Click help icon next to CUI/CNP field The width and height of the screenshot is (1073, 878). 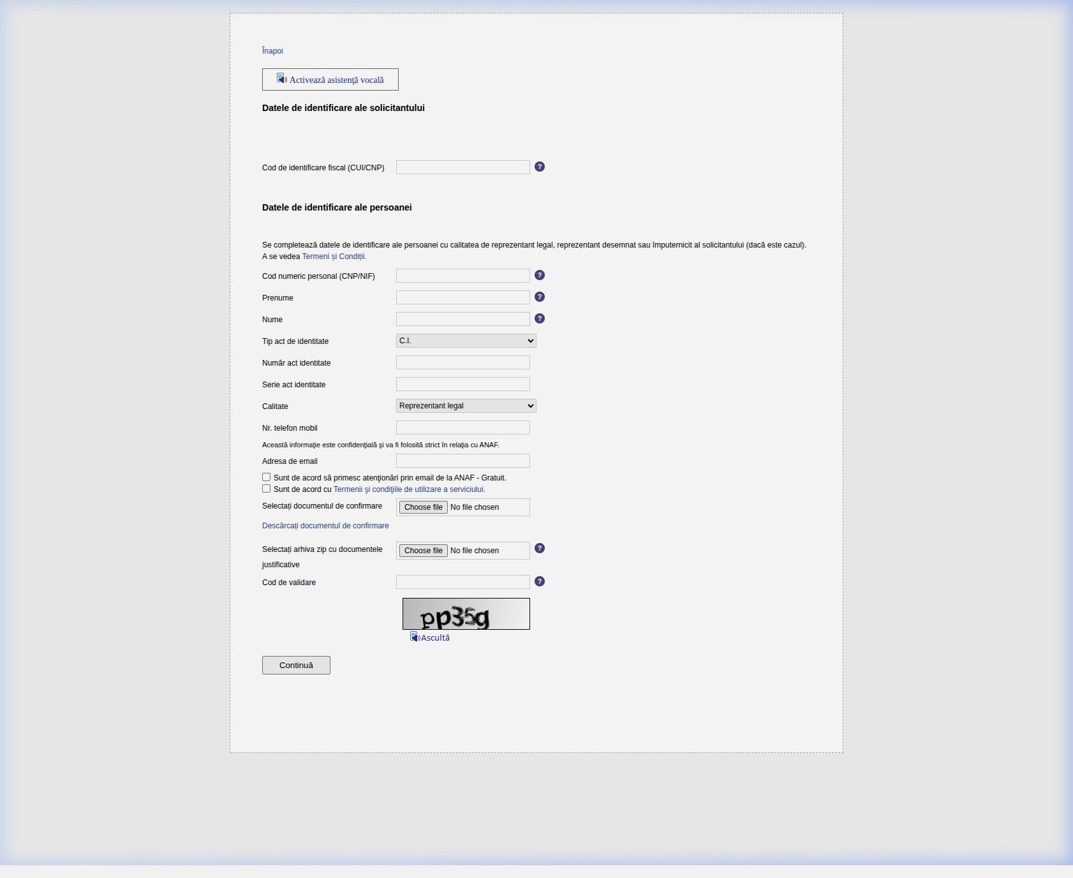click(540, 167)
